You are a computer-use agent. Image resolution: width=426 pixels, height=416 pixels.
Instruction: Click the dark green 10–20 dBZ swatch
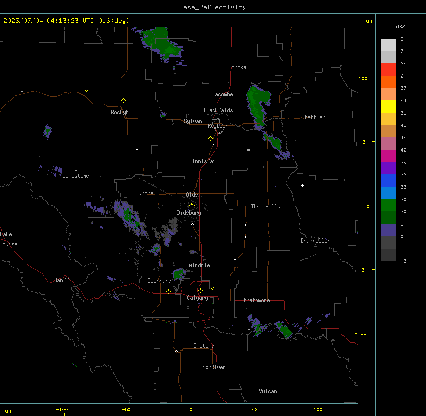(x=388, y=217)
